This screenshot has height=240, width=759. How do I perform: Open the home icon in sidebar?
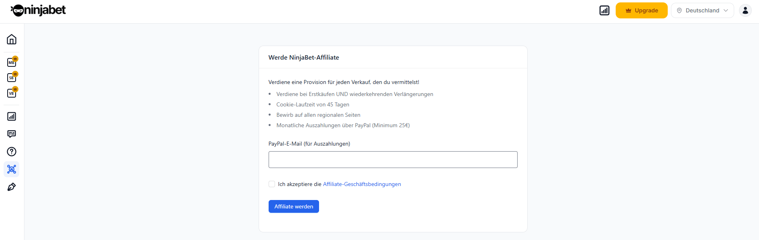click(x=12, y=39)
